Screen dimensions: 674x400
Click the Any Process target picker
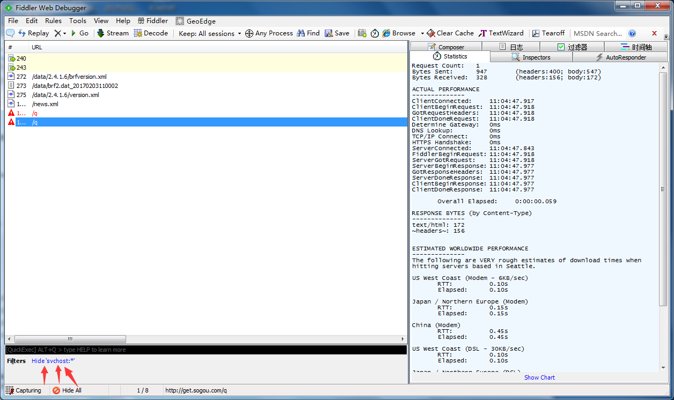(269, 33)
